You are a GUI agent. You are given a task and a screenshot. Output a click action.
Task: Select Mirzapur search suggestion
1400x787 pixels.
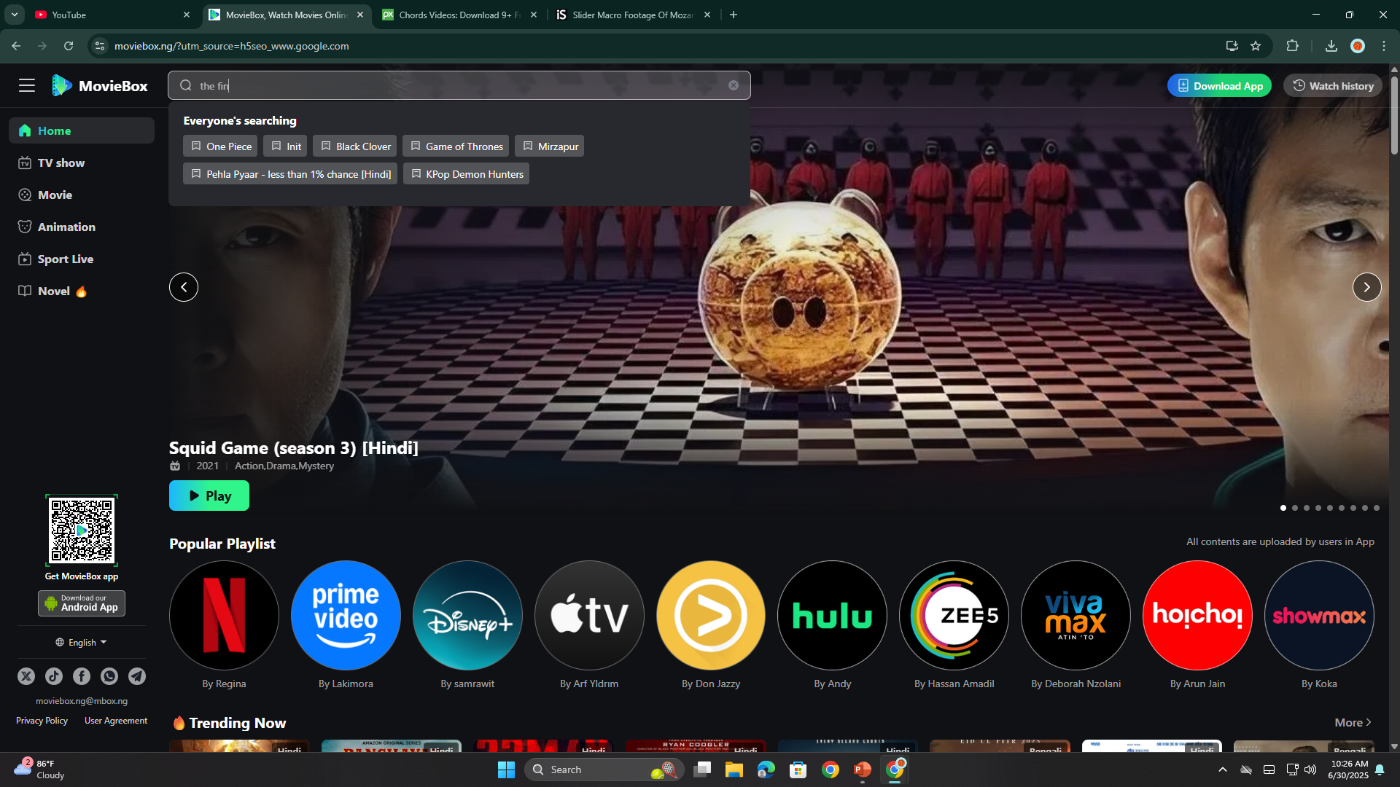click(549, 146)
